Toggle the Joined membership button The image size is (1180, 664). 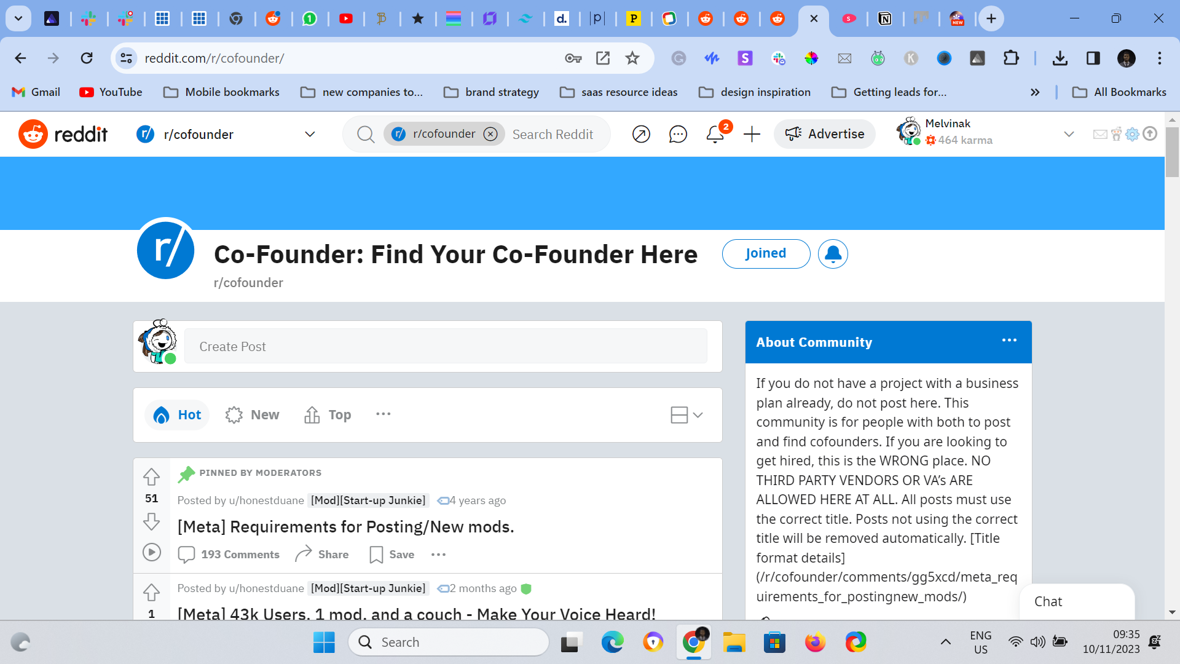click(766, 254)
